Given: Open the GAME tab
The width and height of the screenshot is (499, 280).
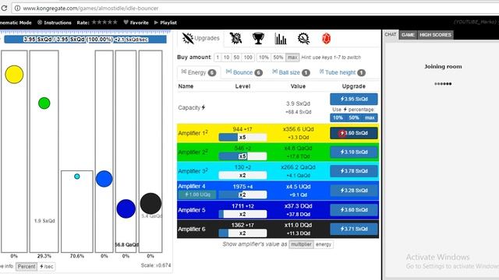Looking at the screenshot, I should click(408, 35).
